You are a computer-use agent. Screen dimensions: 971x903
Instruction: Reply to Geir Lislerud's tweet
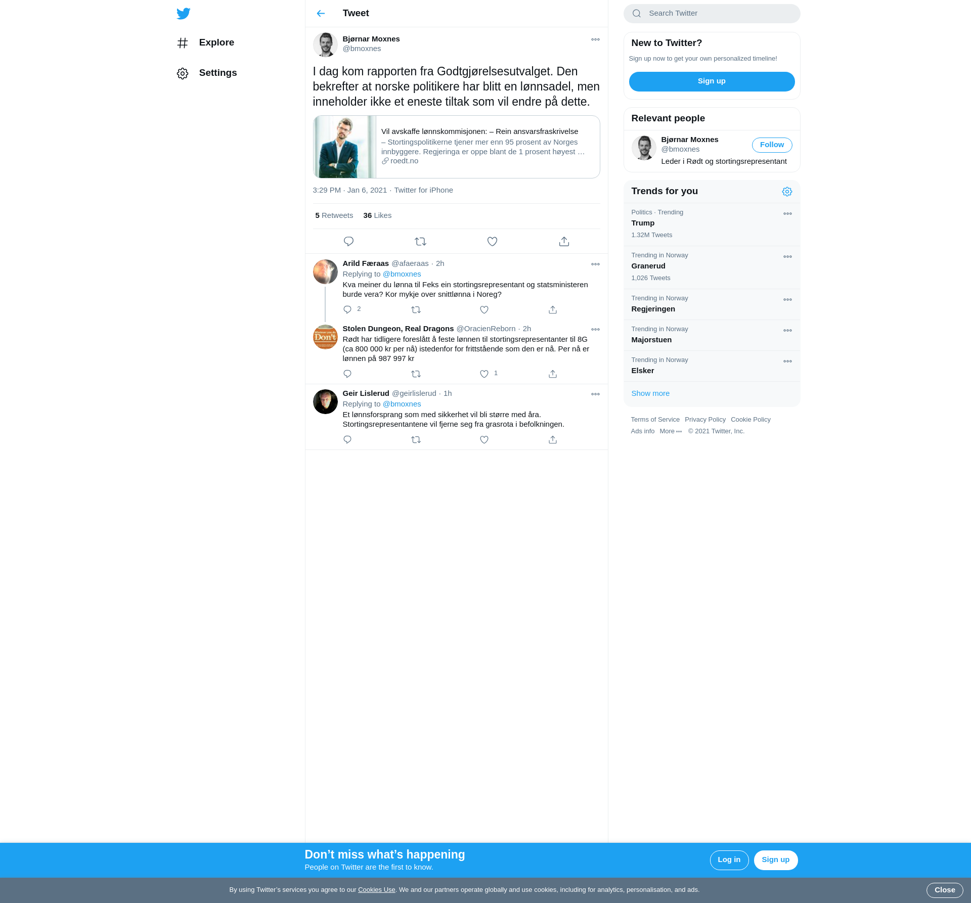[347, 439]
